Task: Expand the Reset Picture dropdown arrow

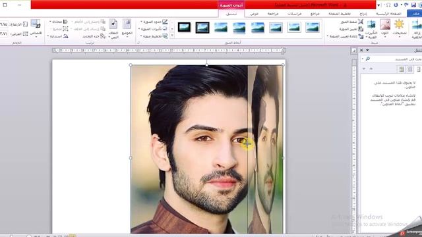Action: point(328,36)
